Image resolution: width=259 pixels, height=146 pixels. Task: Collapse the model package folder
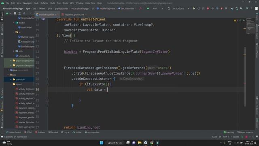14,23
